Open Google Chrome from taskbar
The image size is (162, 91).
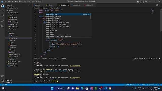point(110,88)
